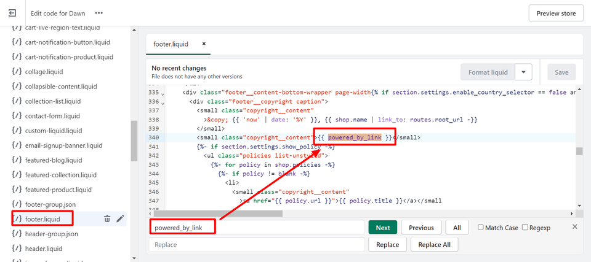Click the Save button
This screenshot has width=591, height=262.
point(561,72)
